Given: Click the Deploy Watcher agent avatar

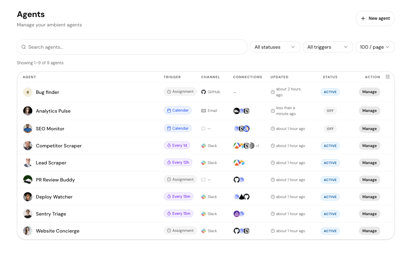Looking at the screenshot, I should point(28,197).
